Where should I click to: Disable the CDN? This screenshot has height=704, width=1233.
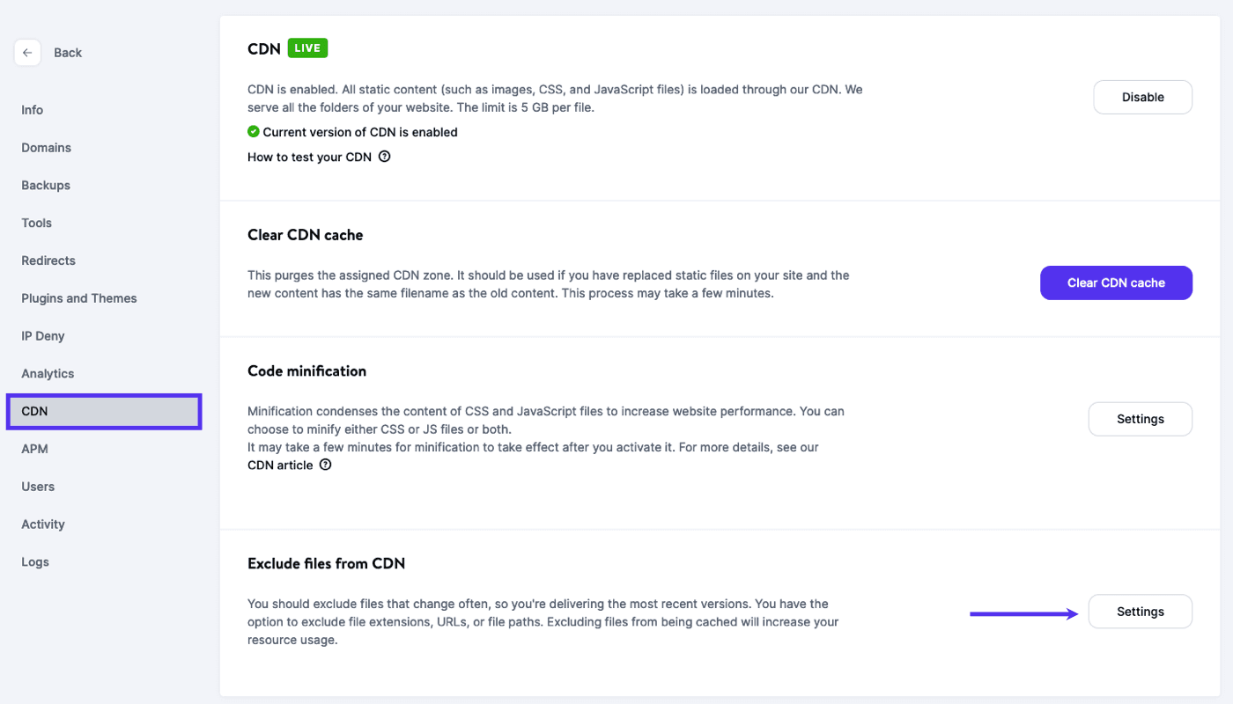pyautogui.click(x=1142, y=97)
